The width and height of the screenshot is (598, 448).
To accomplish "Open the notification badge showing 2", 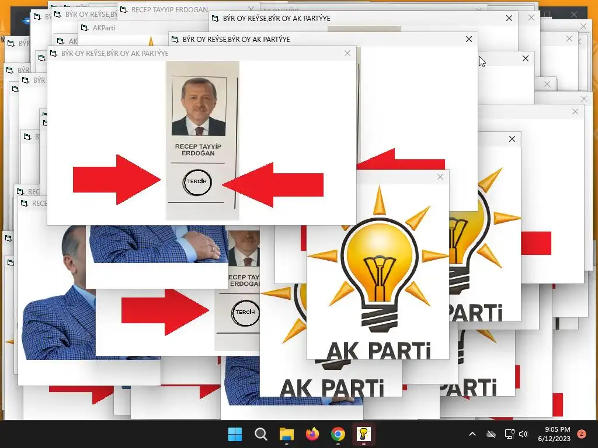I will pyautogui.click(x=582, y=434).
